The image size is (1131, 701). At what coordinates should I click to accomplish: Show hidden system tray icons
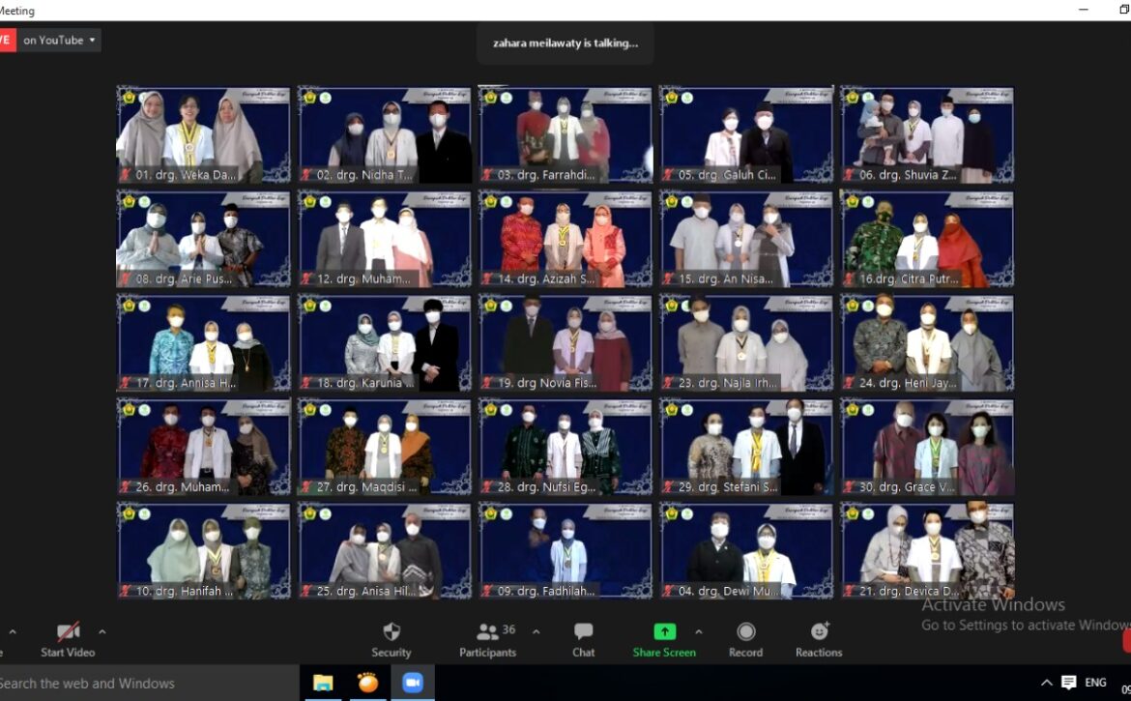pos(1046,683)
